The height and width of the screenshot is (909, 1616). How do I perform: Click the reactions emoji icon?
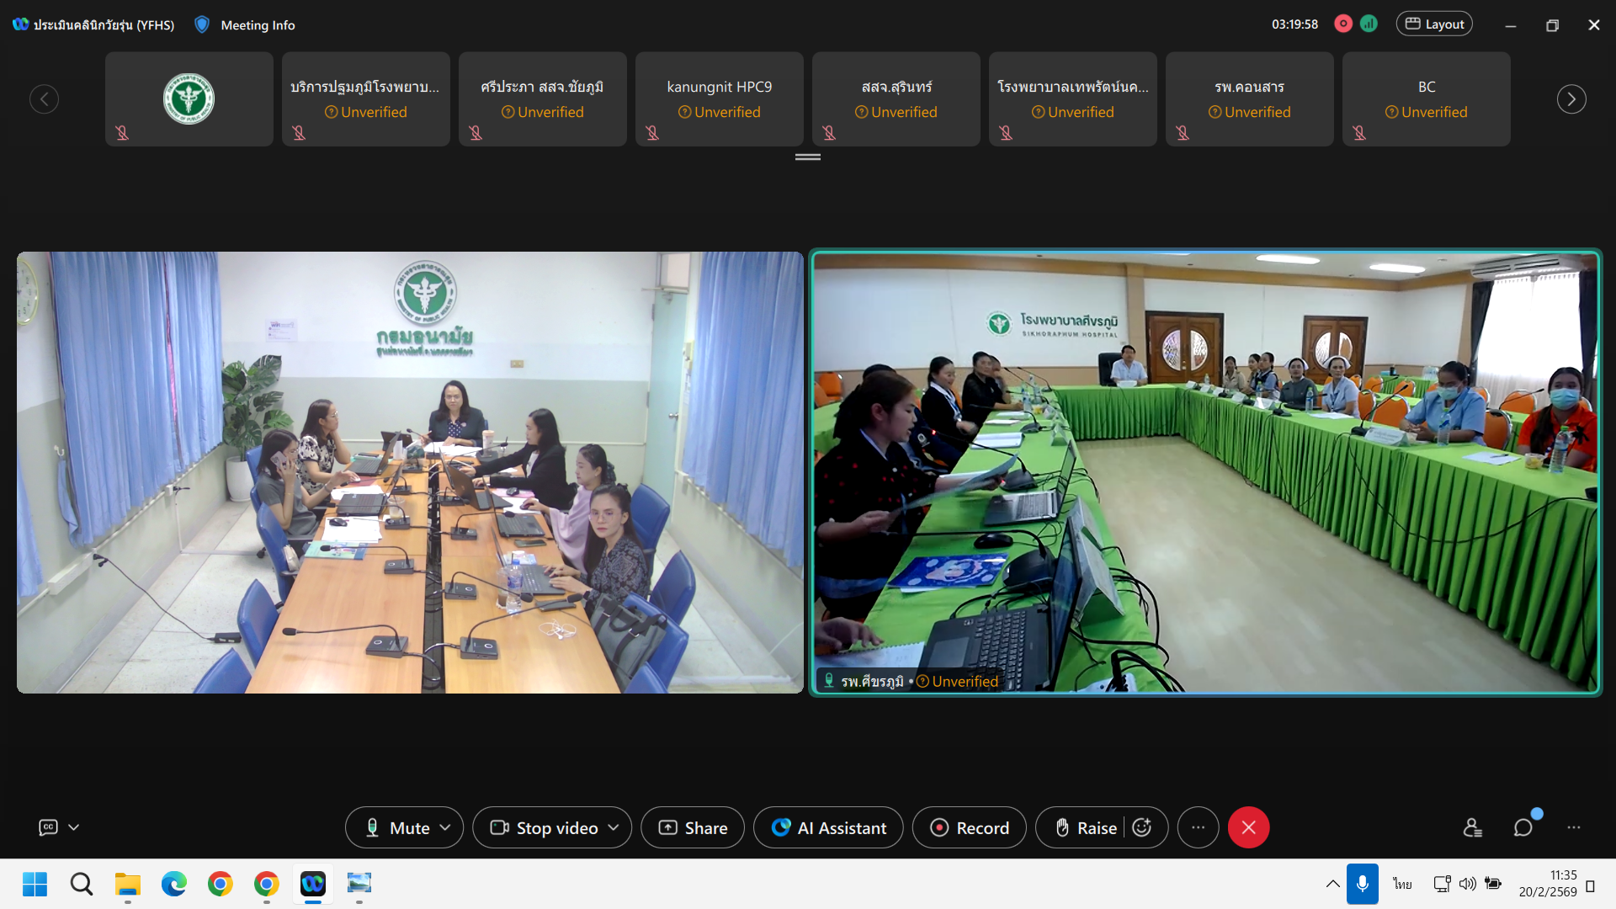[1142, 827]
